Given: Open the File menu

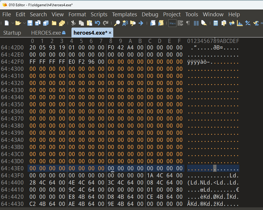Looking at the screenshot, I should click(x=7, y=15).
